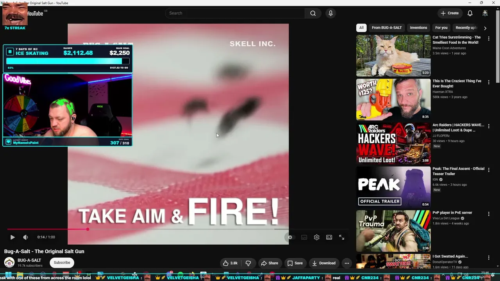
Task: Click Haxman XTRA channel name
Action: coord(443,92)
